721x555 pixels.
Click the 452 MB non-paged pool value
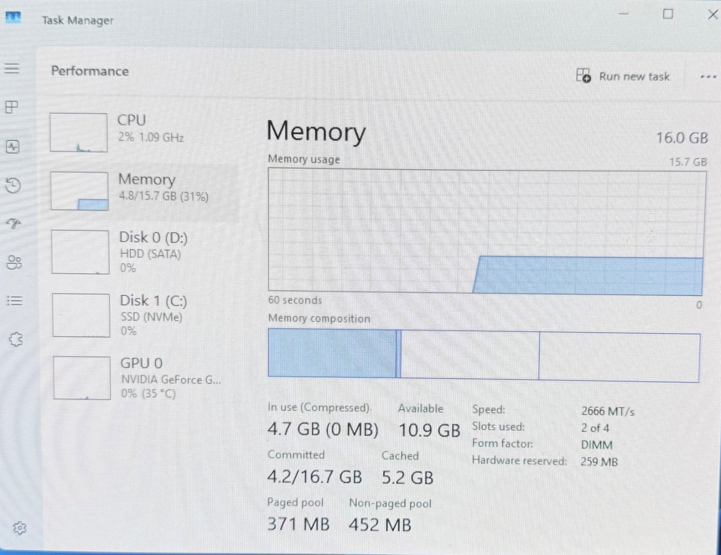pos(380,525)
